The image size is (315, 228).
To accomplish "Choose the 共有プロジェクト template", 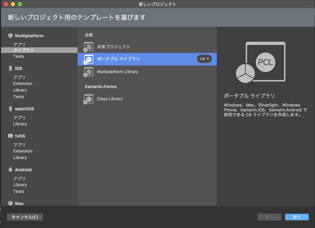I will click(x=147, y=47).
